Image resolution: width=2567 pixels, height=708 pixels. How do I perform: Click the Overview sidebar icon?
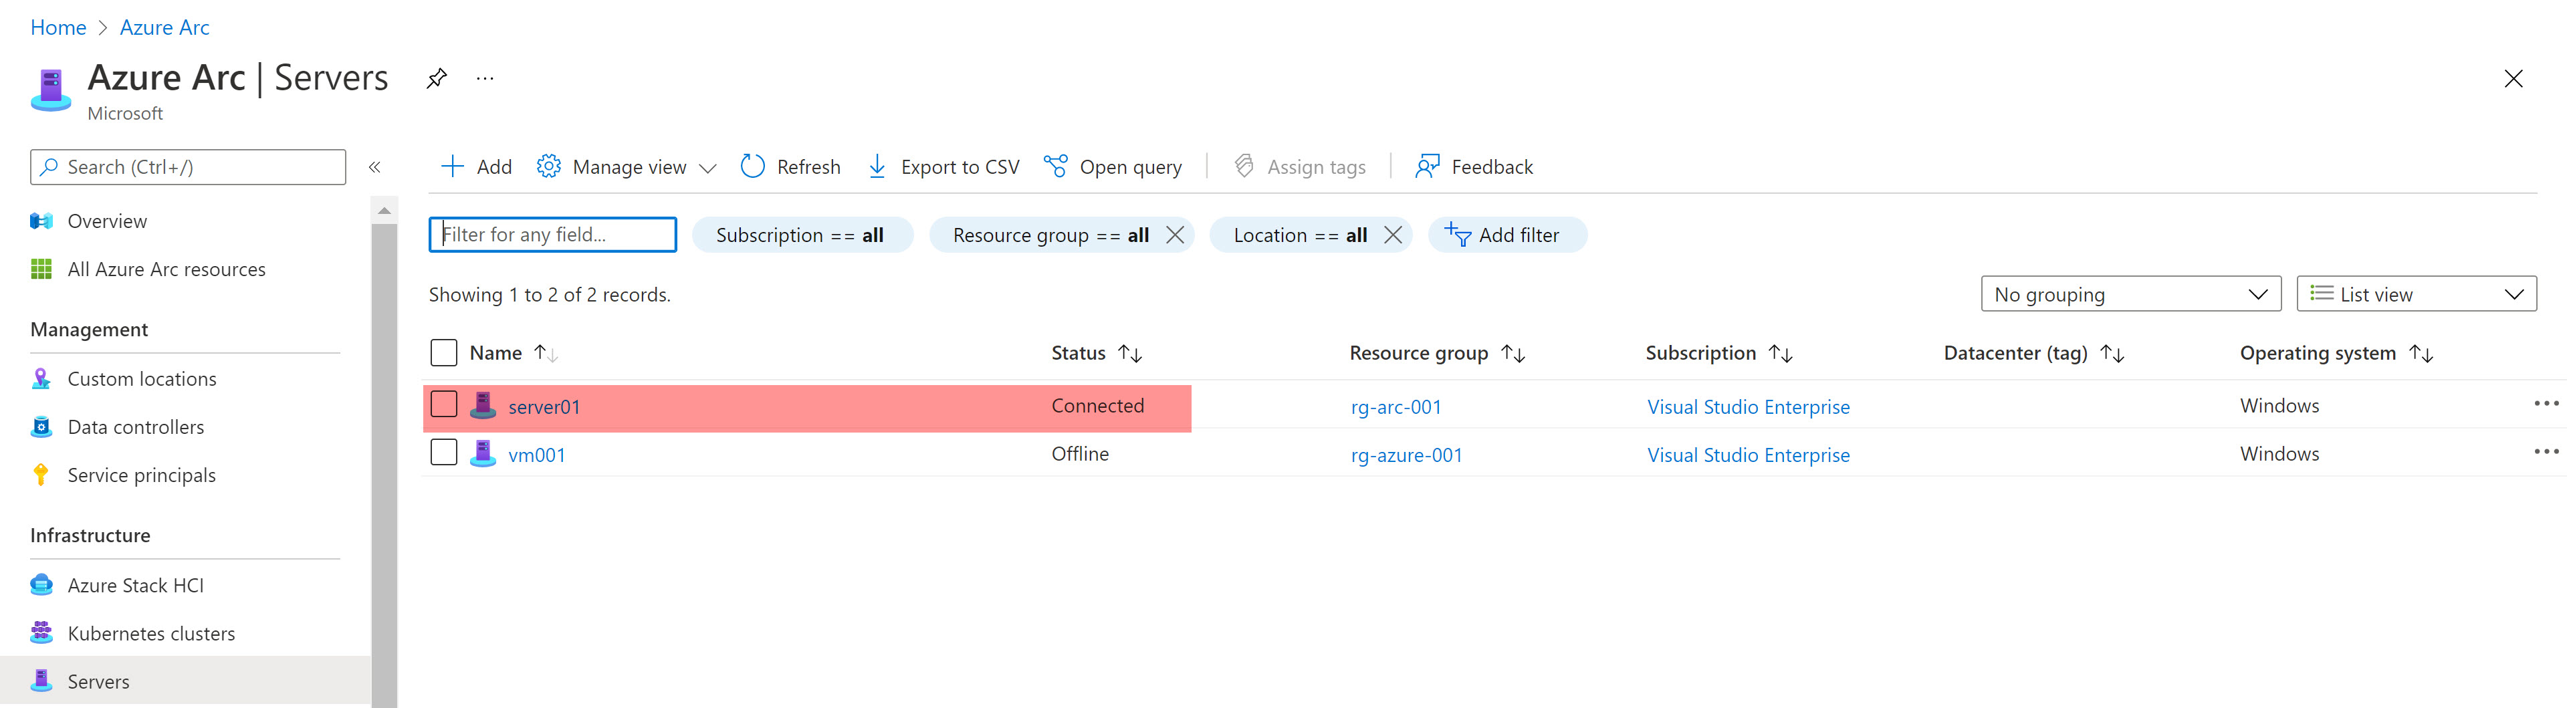tap(41, 221)
